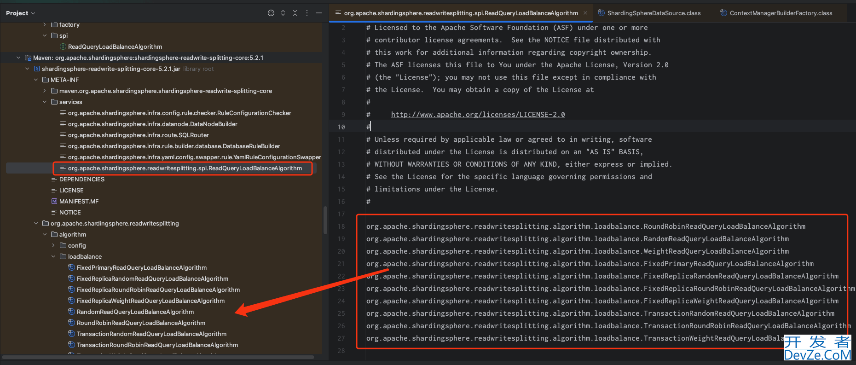Screen dimensions: 856x365
Task: Select ReadQueryLoadBalanceAlgorithm interface under spi
Action: pos(115,46)
